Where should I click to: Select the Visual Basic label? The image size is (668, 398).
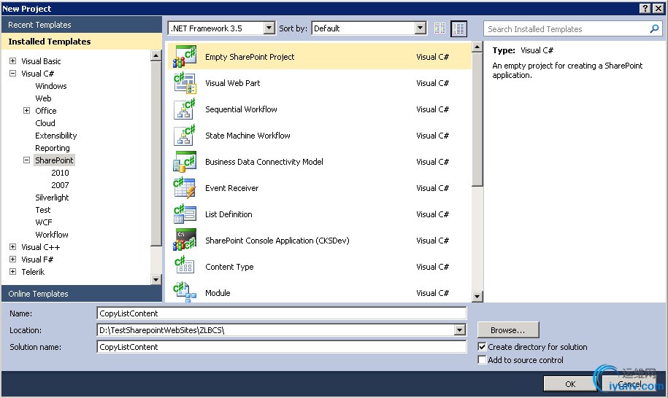pos(41,61)
